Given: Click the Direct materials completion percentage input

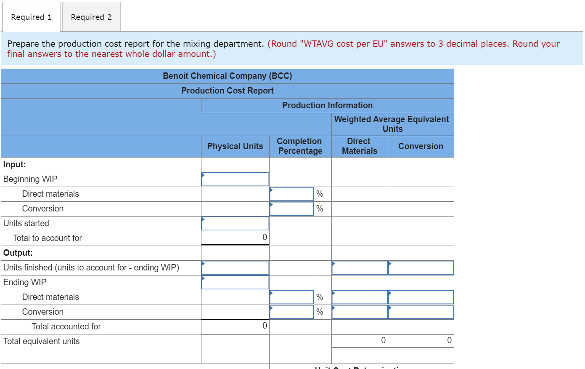Looking at the screenshot, I should coord(292,194).
